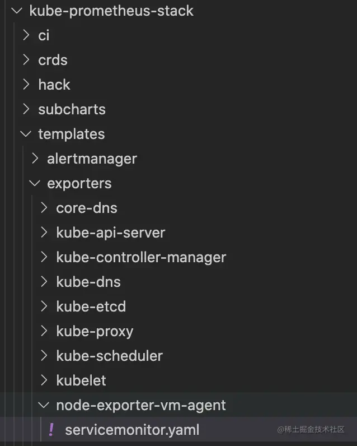Expand the crds folder chevron

pyautogui.click(x=26, y=60)
